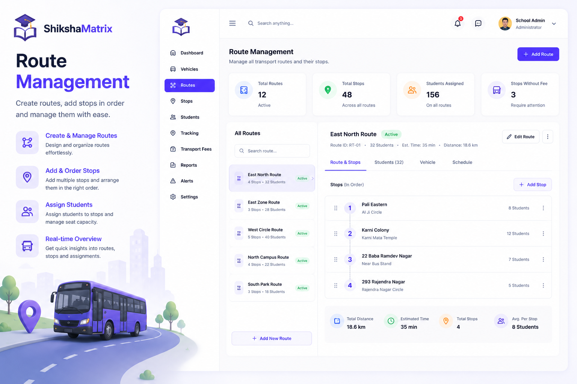
Task: Click the Add Route button
Action: click(x=538, y=54)
